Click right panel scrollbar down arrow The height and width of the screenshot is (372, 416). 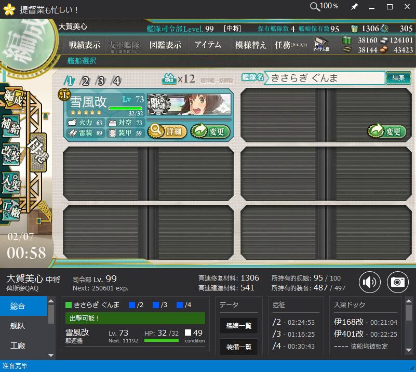click(409, 350)
